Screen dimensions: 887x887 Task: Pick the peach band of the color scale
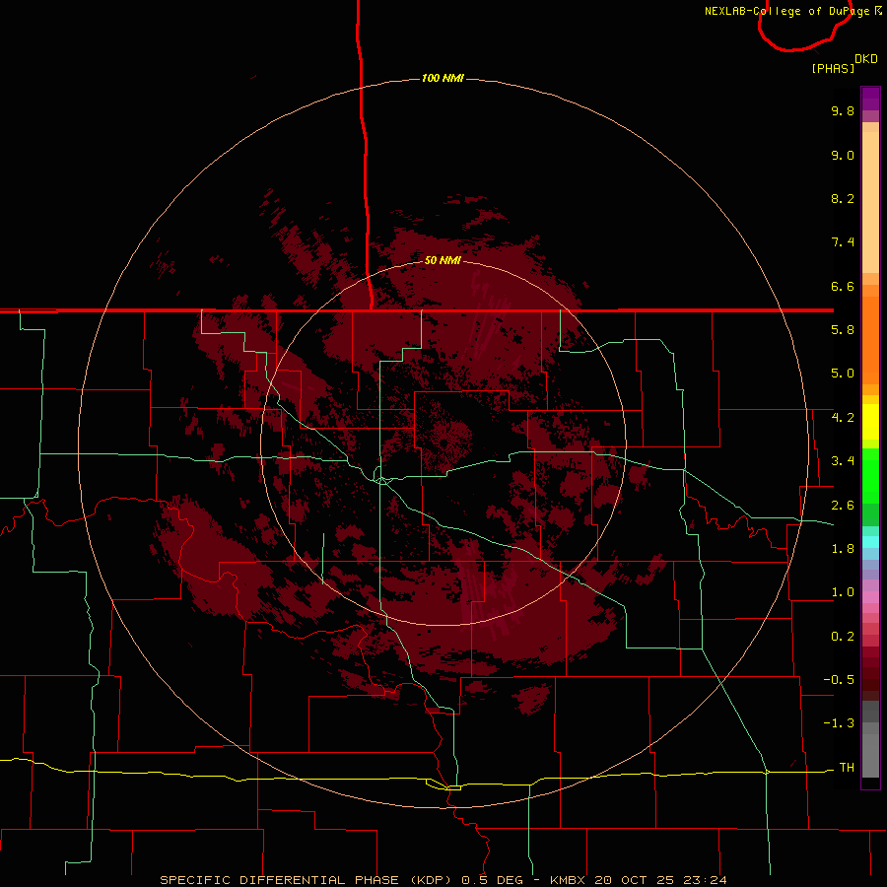[870, 202]
